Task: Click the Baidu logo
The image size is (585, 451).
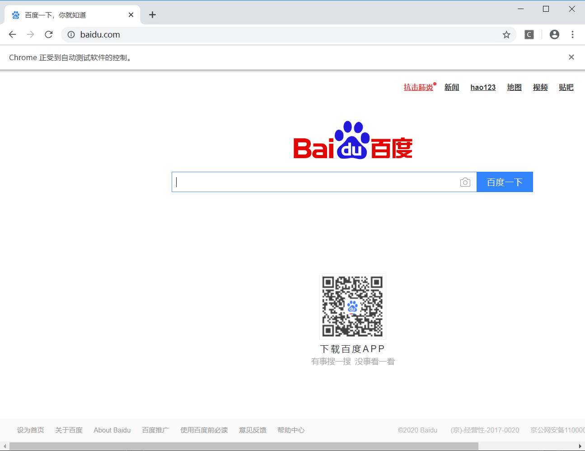Action: (353, 140)
